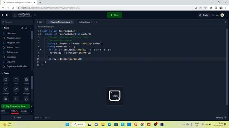Viewport: 229px width, 128px height.
Task: Close the ReverseNumber.java tab
Action: (x=72, y=22)
